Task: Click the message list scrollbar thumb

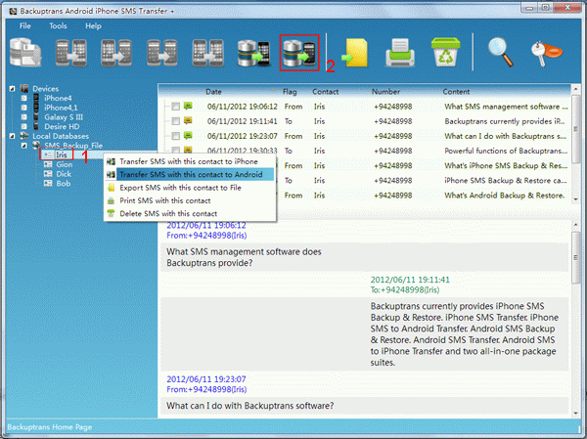Action: [x=576, y=129]
